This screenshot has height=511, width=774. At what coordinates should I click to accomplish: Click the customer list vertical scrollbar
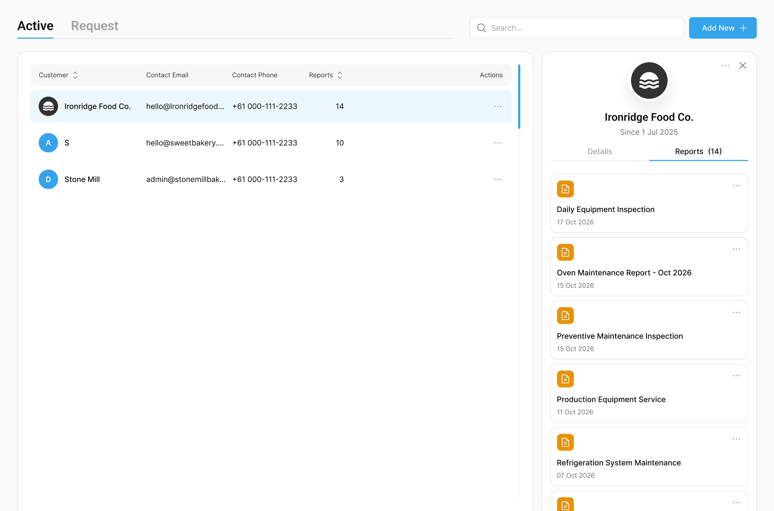coord(519,96)
